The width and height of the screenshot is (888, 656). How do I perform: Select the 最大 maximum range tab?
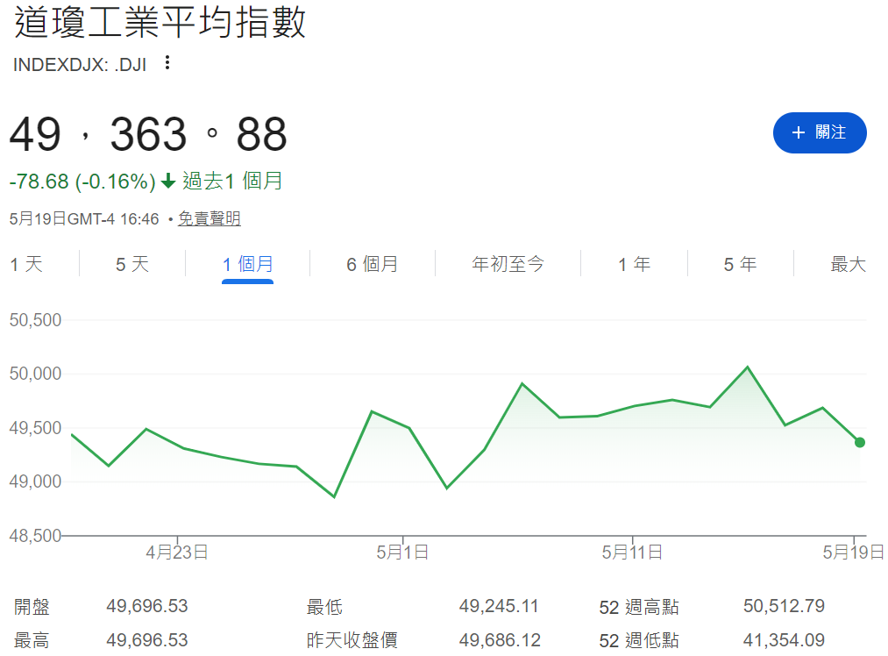point(848,264)
